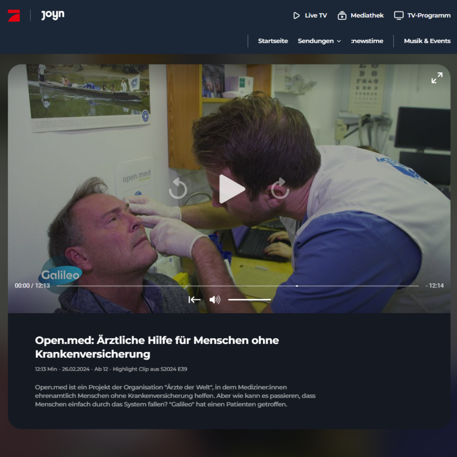The image size is (457, 457).
Task: Navigate to Startseite
Action: pyautogui.click(x=273, y=41)
